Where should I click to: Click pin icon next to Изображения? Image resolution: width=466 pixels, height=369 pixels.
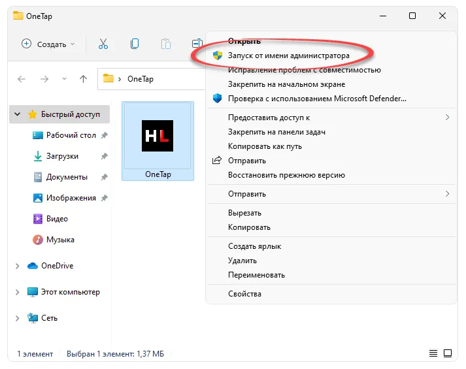click(105, 198)
